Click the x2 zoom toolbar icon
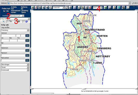The width and height of the screenshot is (138, 95). [43, 8]
